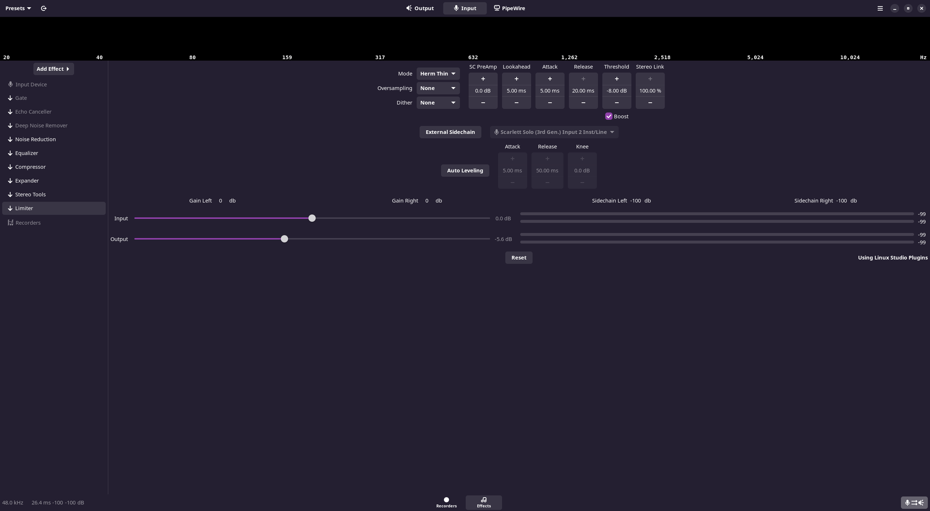Image resolution: width=930 pixels, height=511 pixels.
Task: Switch to the Output tab
Action: (x=420, y=8)
